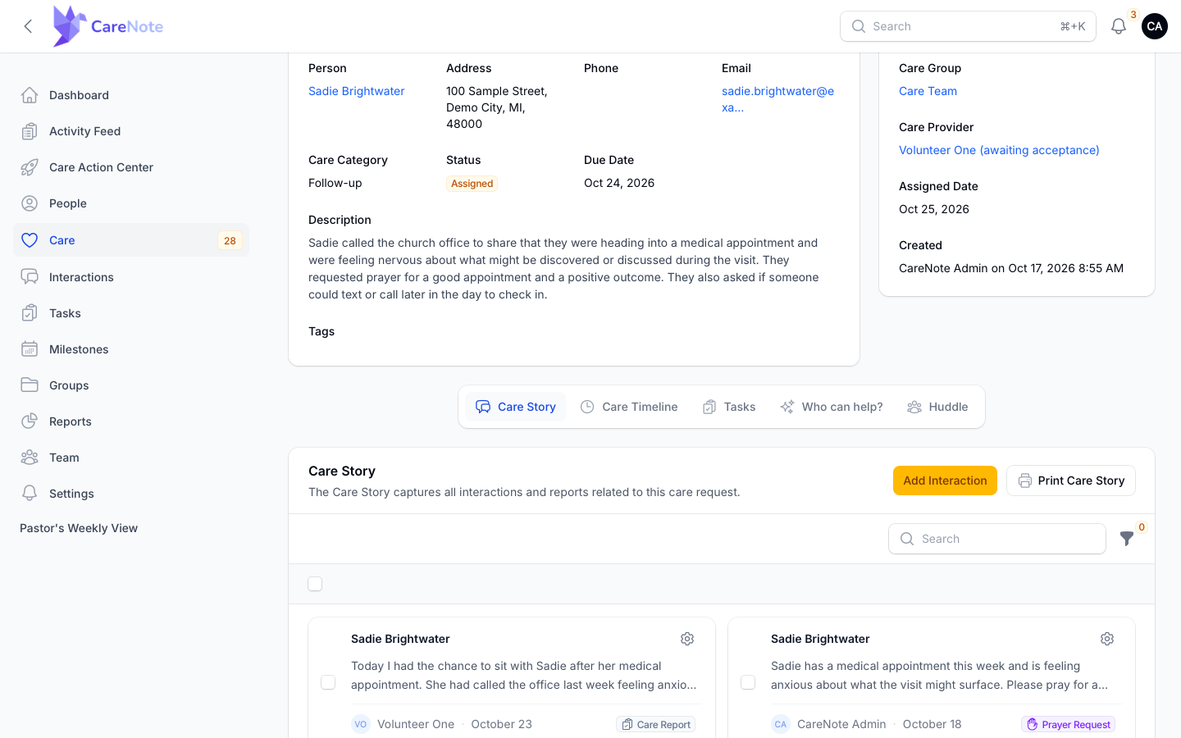Screen dimensions: 1181x738
Task: Open the CareNote logo home
Action: (108, 26)
